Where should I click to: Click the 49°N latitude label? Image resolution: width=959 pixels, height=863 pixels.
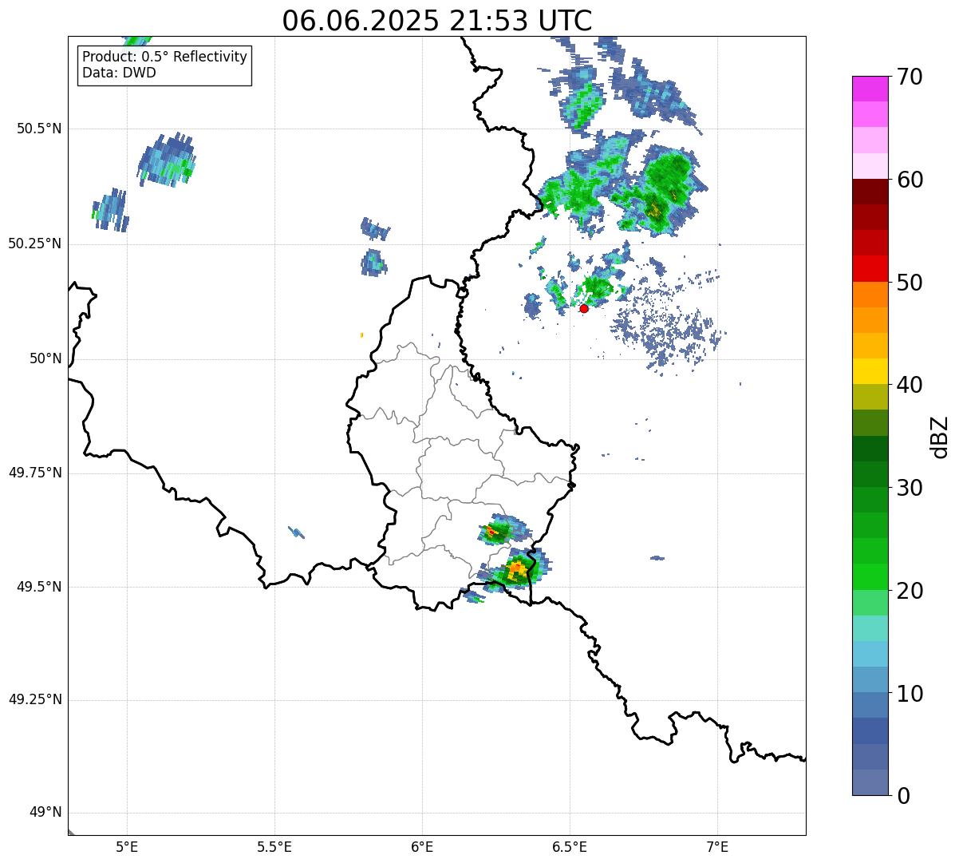tap(45, 813)
